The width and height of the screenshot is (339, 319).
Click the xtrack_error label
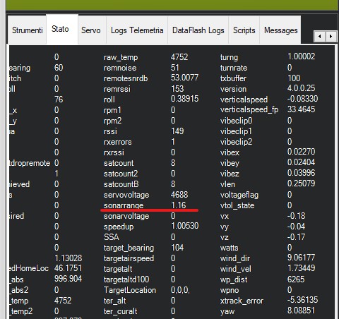242,301
